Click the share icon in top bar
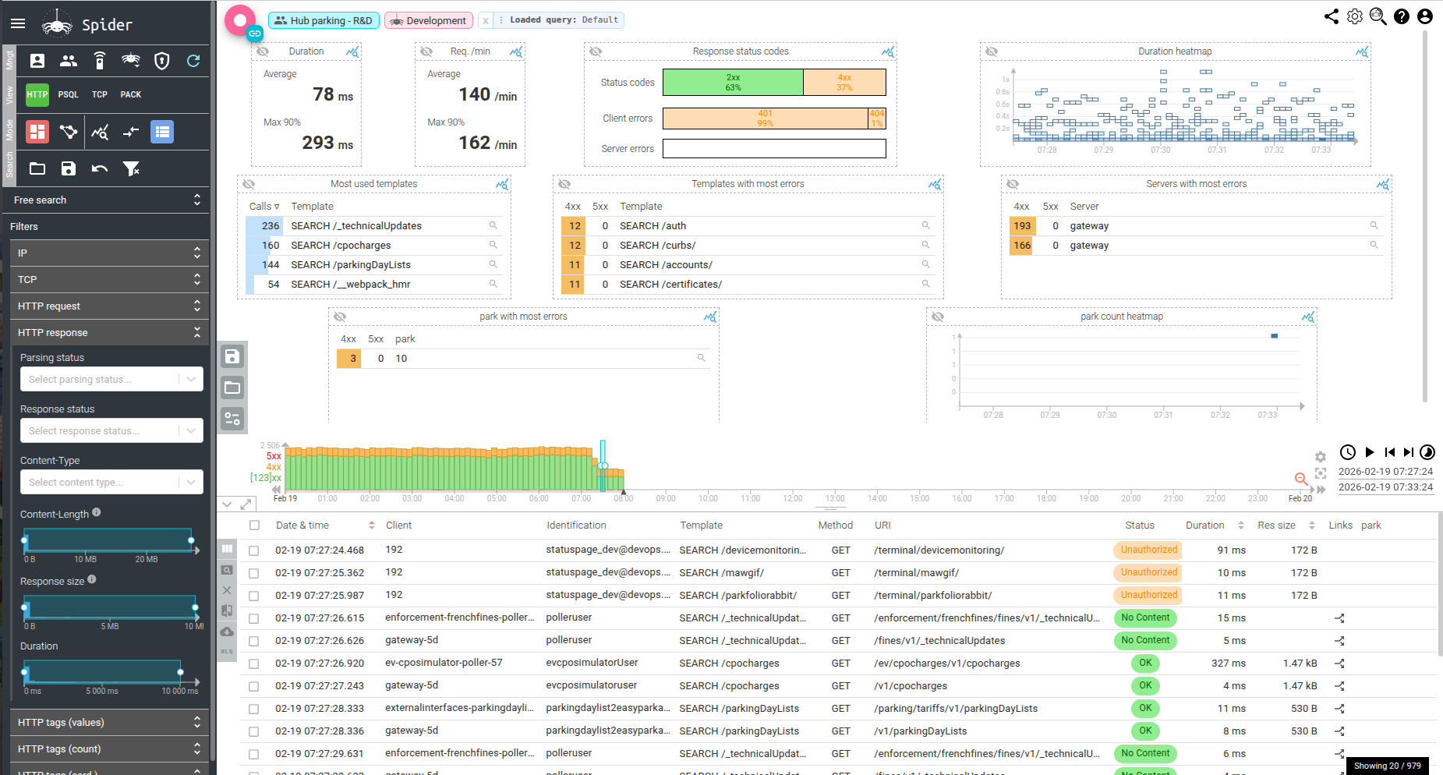 [1332, 16]
